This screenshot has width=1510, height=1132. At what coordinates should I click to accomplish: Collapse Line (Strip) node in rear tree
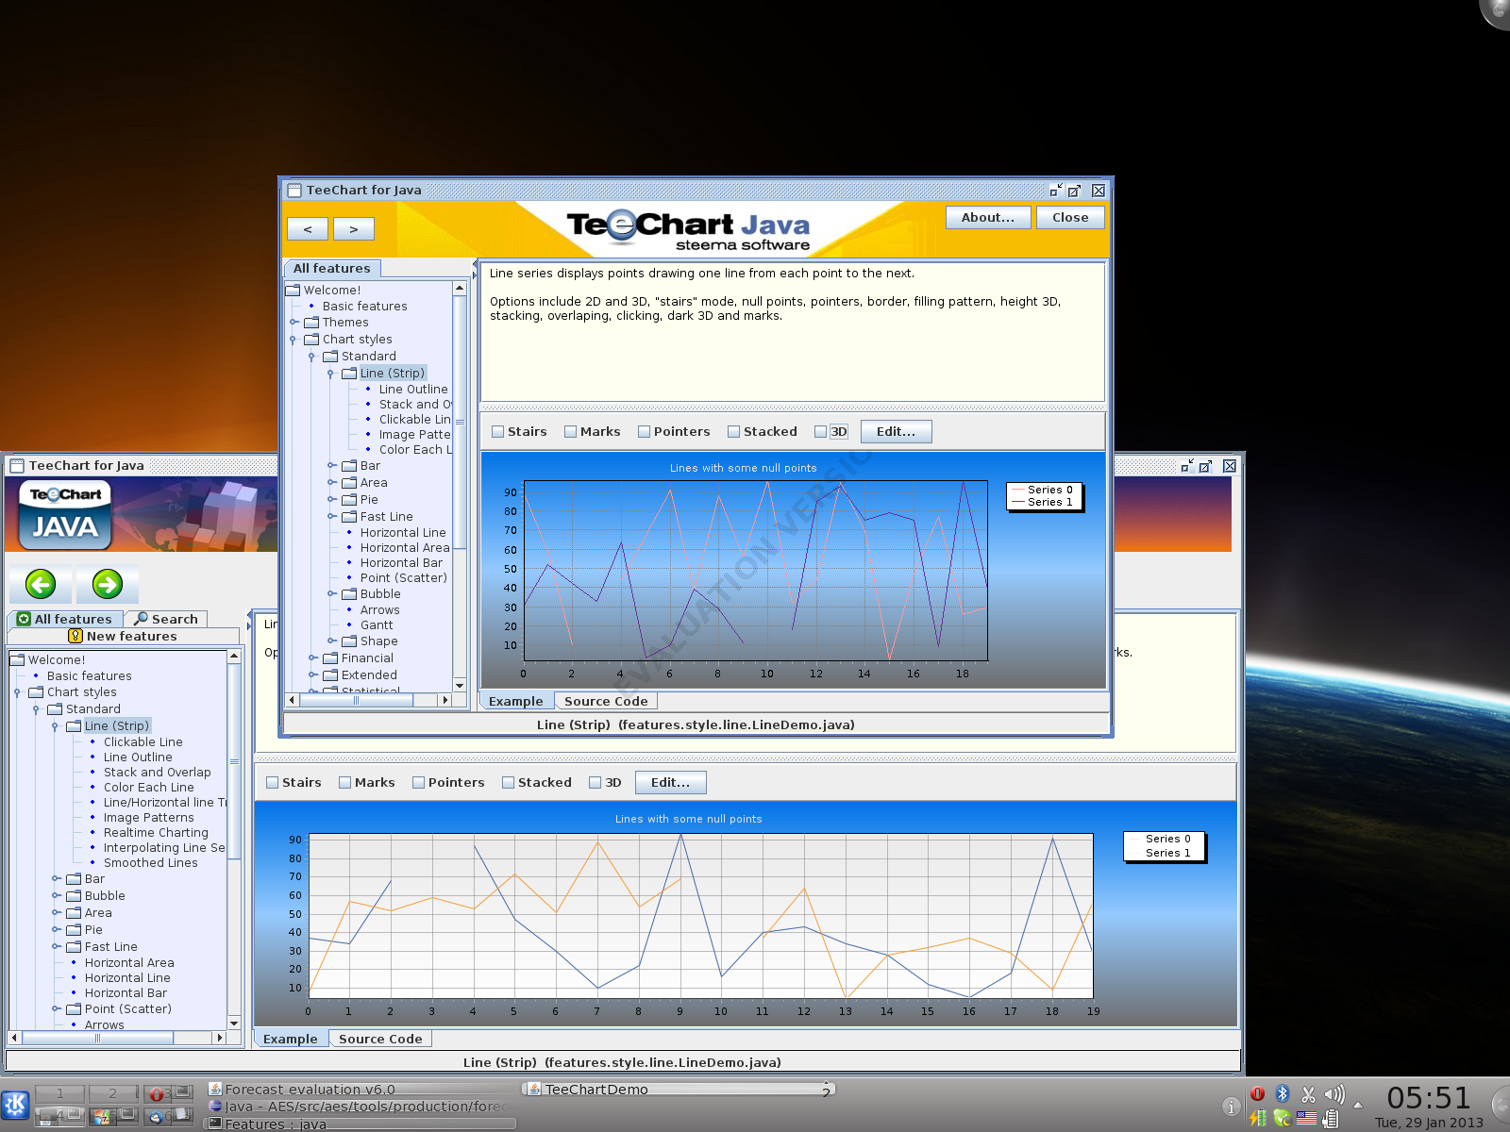pos(55,726)
